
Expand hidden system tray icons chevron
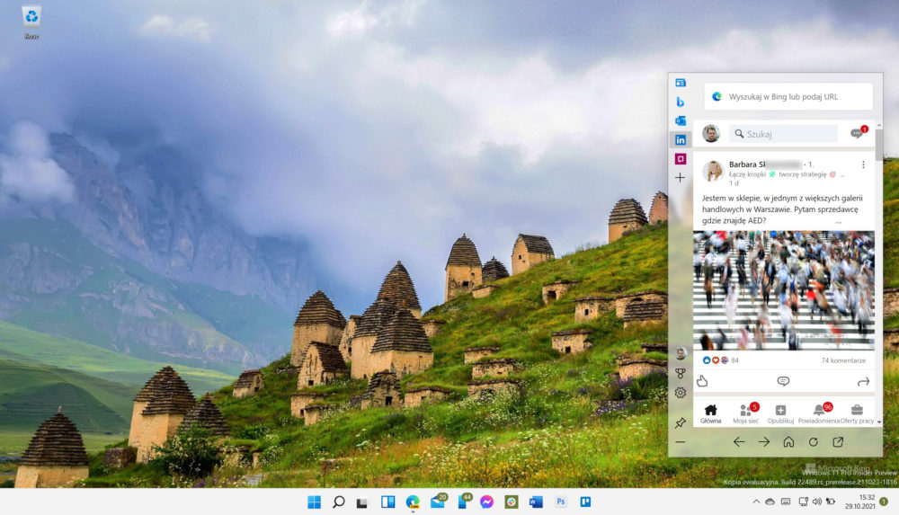click(756, 502)
